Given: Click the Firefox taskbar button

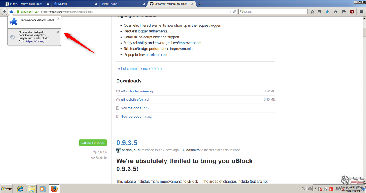Looking at the screenshot, I should (x=54, y=189).
